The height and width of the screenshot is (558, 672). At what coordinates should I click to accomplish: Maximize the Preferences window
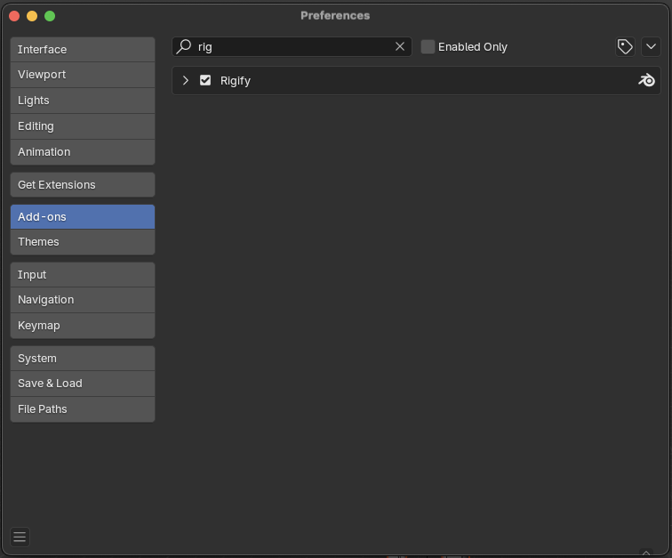[x=50, y=16]
